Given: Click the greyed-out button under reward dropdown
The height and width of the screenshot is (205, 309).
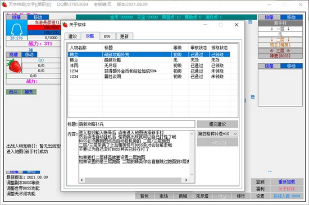Looking at the screenshot, I should [x=217, y=142].
